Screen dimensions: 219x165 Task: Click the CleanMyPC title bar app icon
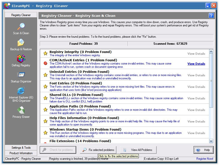(x=7, y=6)
